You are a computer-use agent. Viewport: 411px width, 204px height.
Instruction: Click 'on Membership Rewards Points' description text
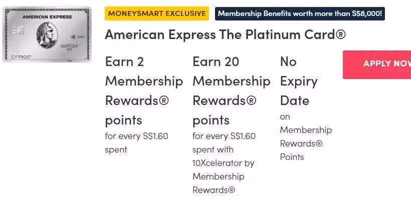click(306, 136)
